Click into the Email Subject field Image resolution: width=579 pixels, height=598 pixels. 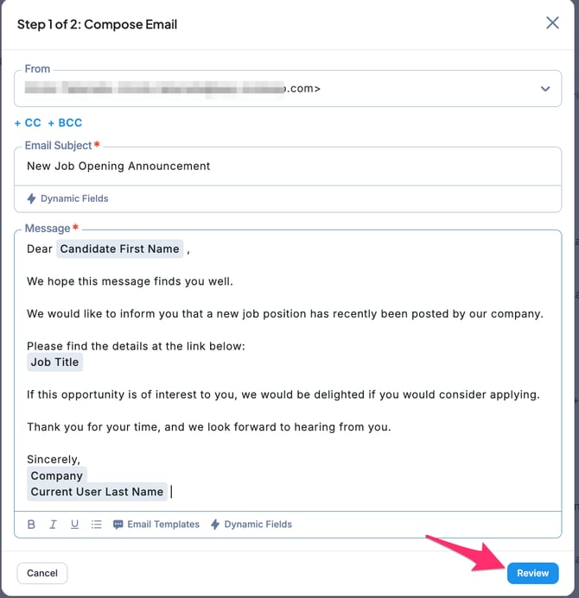pos(288,166)
